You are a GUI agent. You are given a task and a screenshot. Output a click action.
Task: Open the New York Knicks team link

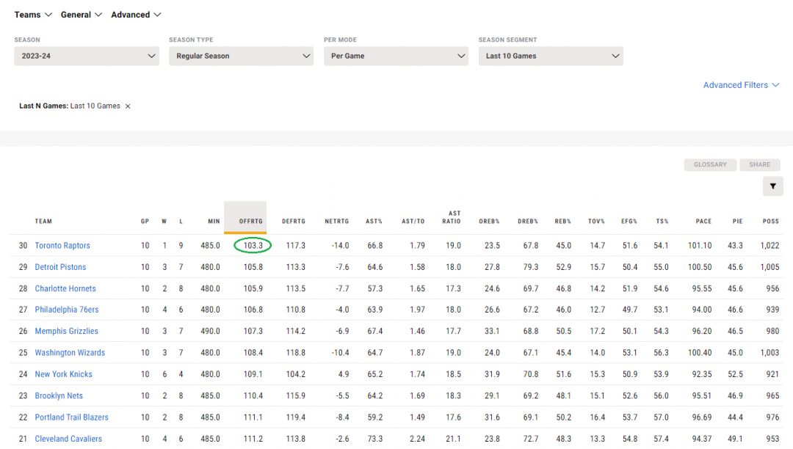(x=63, y=374)
